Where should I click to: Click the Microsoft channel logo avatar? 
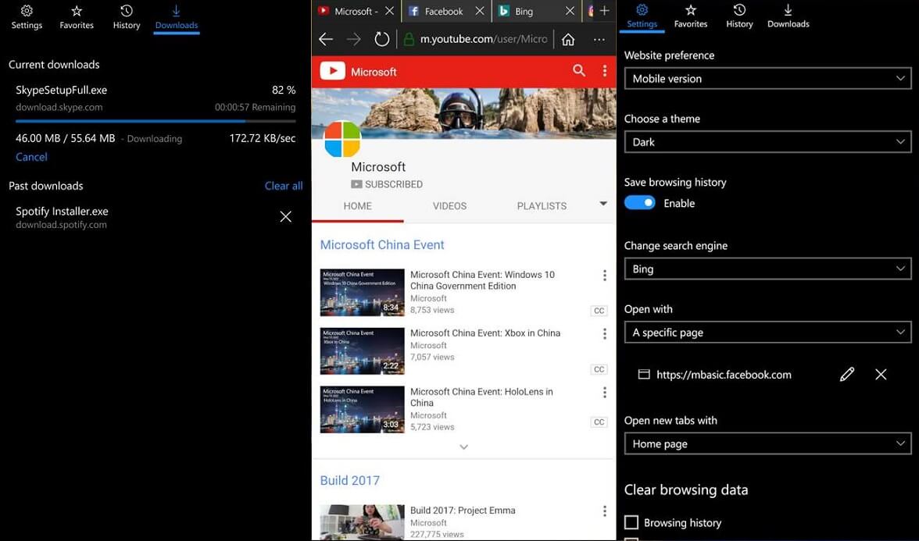point(342,139)
